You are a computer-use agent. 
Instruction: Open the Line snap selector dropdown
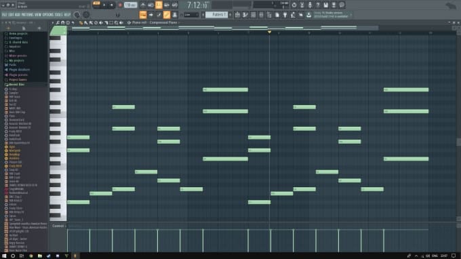point(191,15)
